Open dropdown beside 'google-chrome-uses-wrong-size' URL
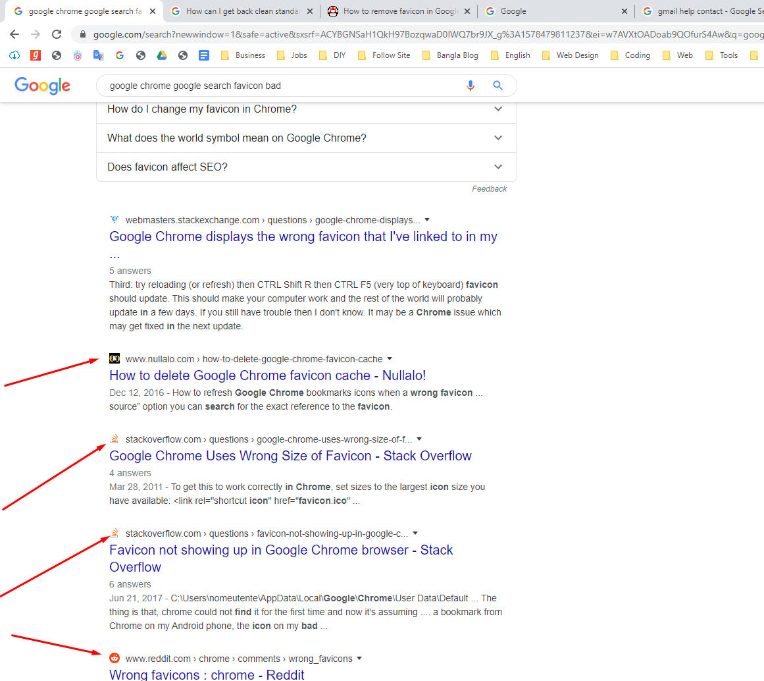Image resolution: width=764 pixels, height=681 pixels. click(x=419, y=439)
